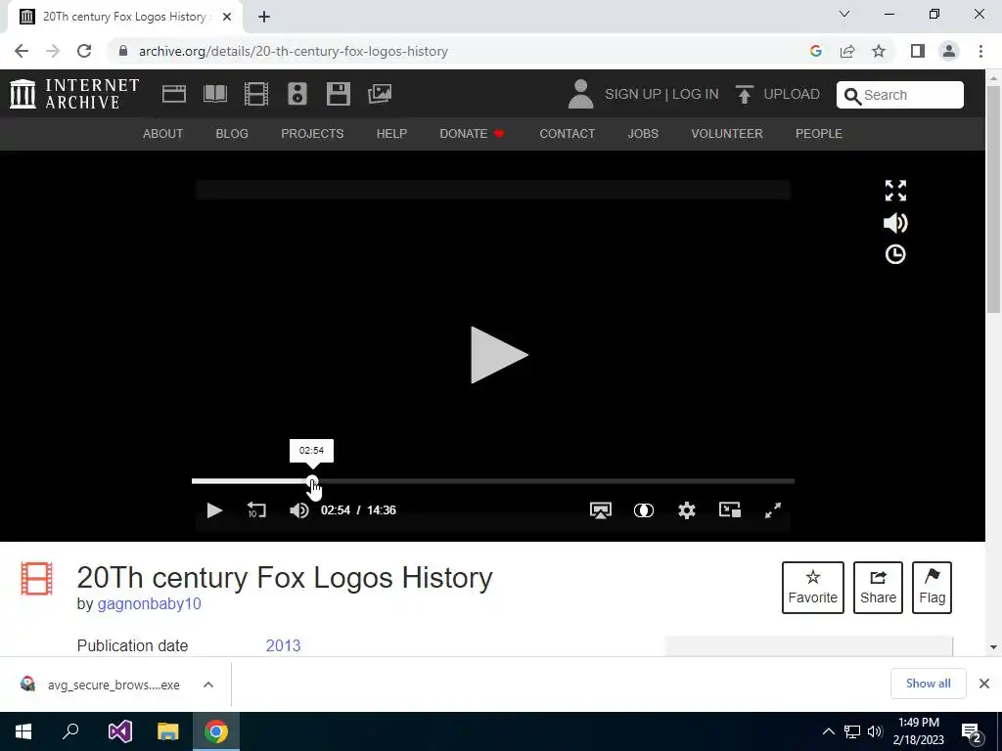The image size is (1002, 751).
Task: Click the speaker icon right of video
Action: click(895, 223)
